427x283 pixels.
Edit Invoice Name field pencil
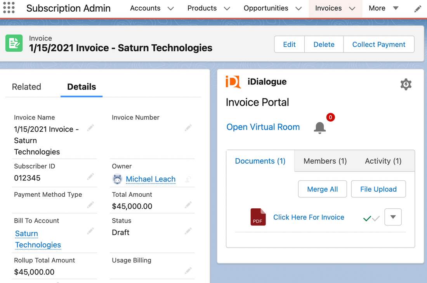tap(90, 128)
